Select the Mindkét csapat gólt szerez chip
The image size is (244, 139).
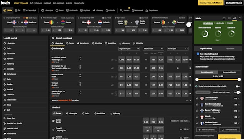pos(221,92)
